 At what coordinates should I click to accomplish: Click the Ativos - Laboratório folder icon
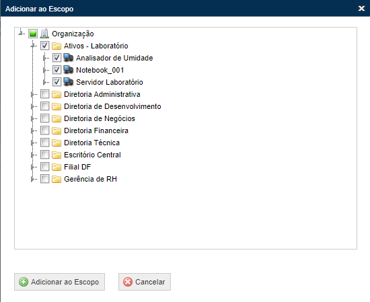click(57, 46)
